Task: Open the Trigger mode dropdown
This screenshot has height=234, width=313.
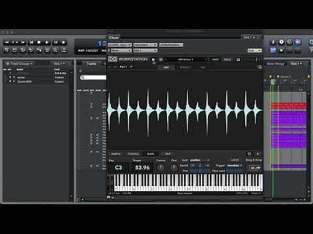Action: coord(235,165)
